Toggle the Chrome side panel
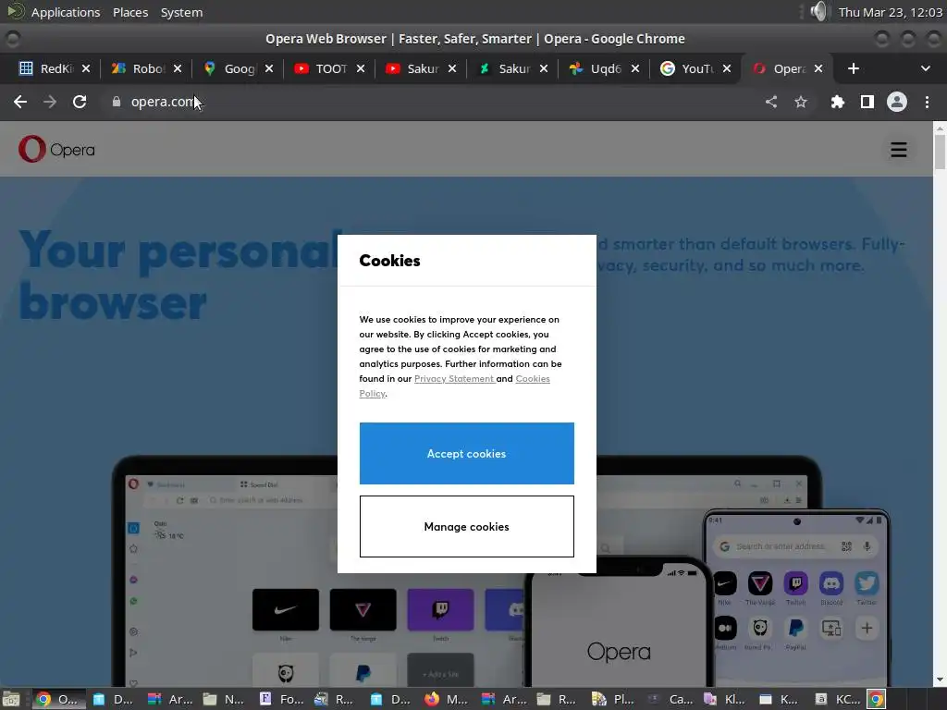Image resolution: width=947 pixels, height=710 pixels. tap(867, 102)
